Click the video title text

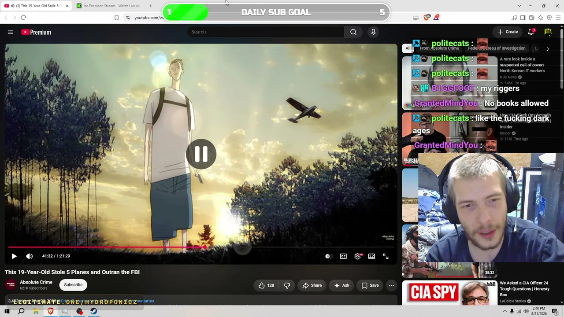pyautogui.click(x=72, y=272)
